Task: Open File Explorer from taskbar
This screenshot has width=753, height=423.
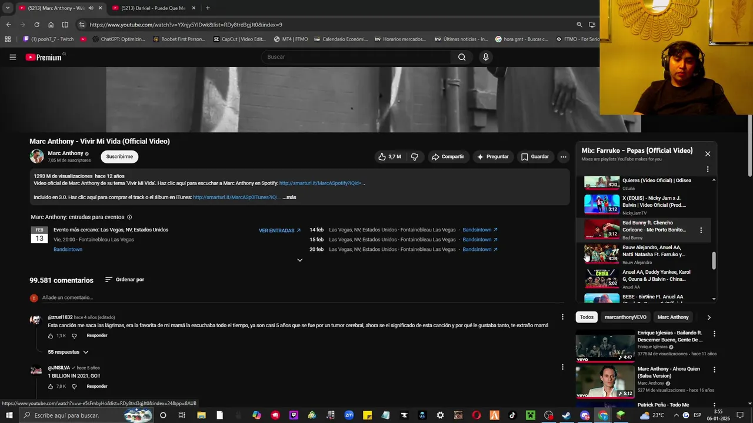Action: pos(201,415)
